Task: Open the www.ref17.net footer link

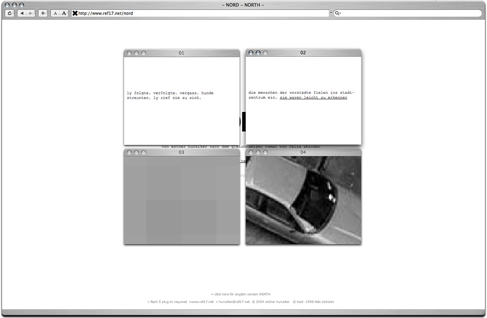Action: pyautogui.click(x=202, y=302)
